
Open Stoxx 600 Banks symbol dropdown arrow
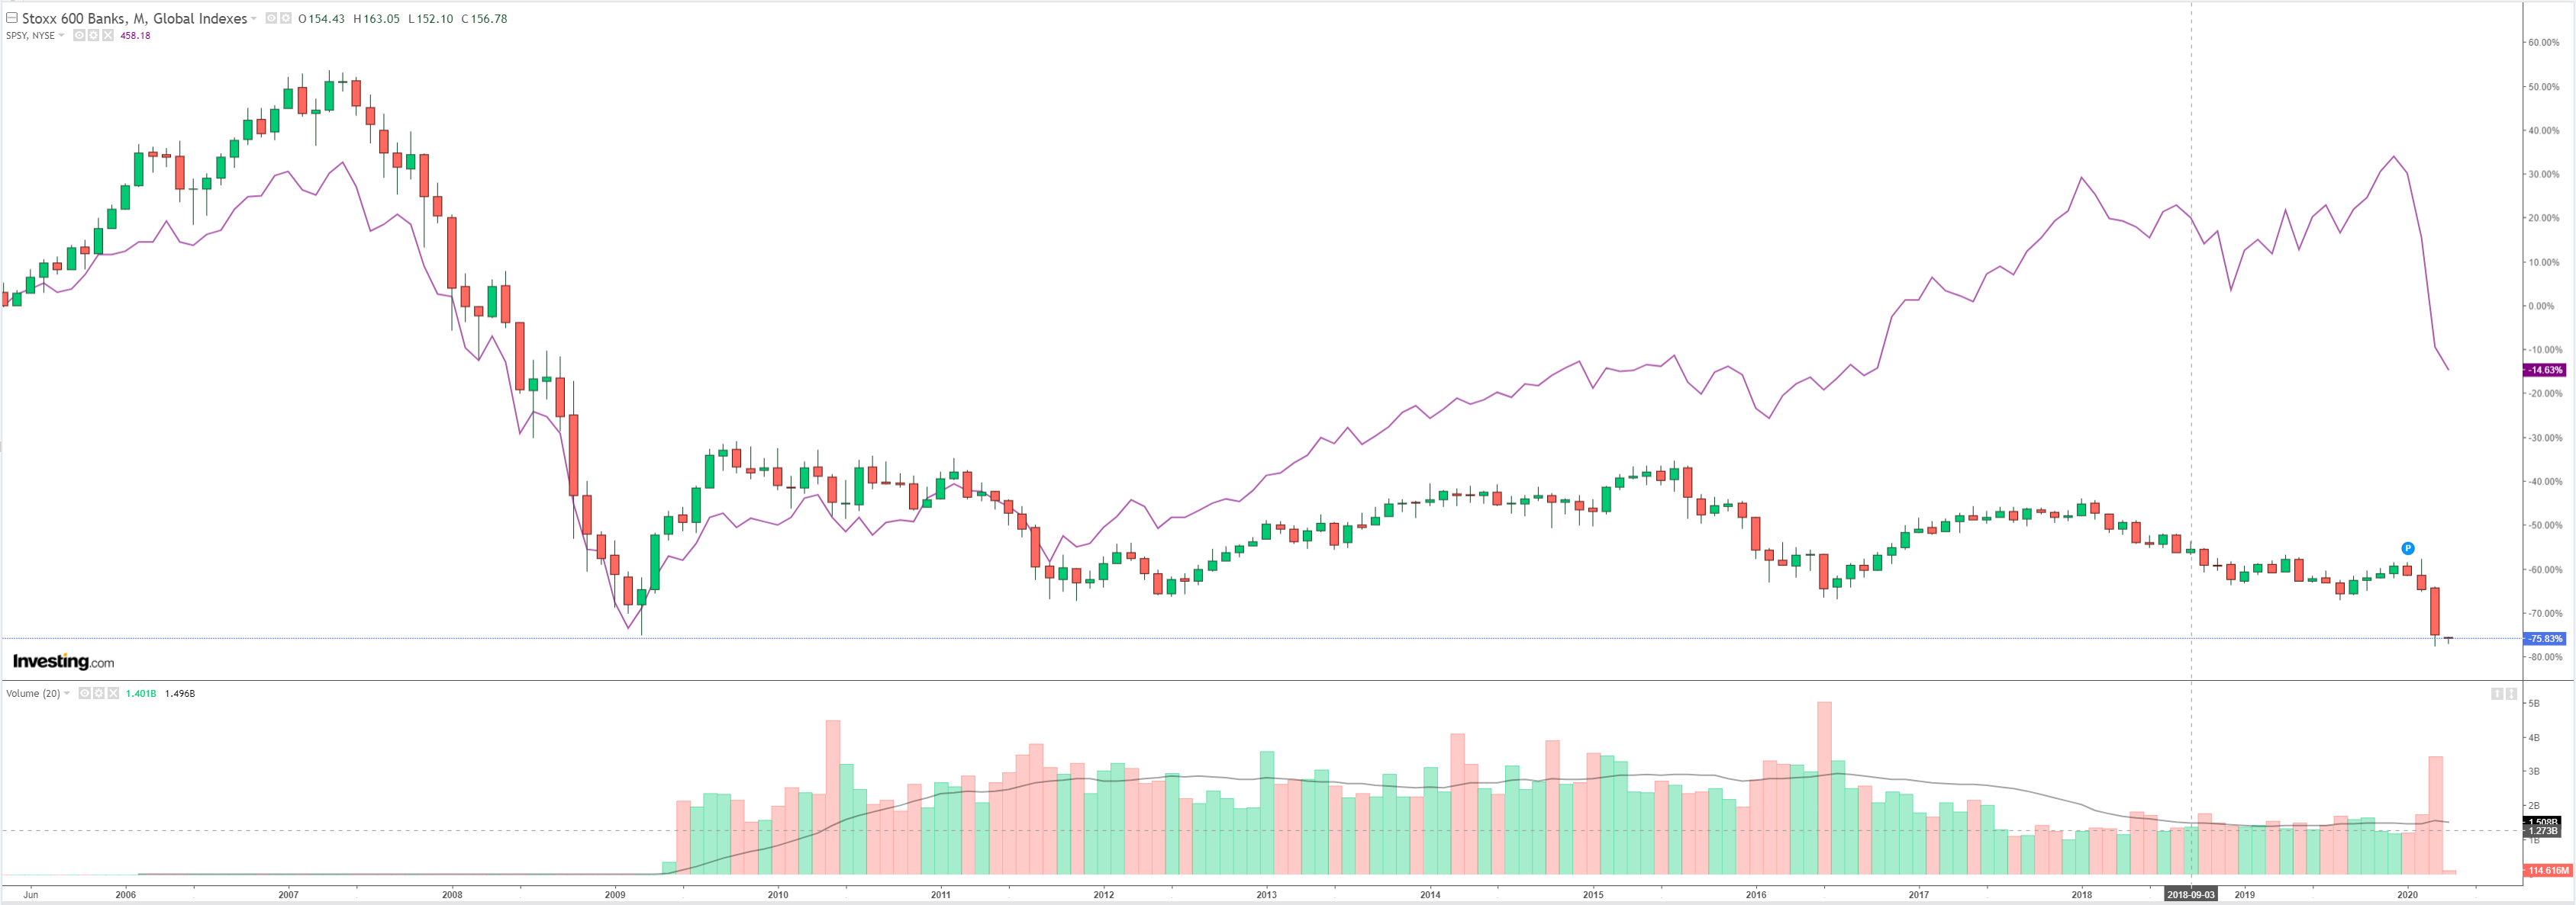click(x=254, y=19)
